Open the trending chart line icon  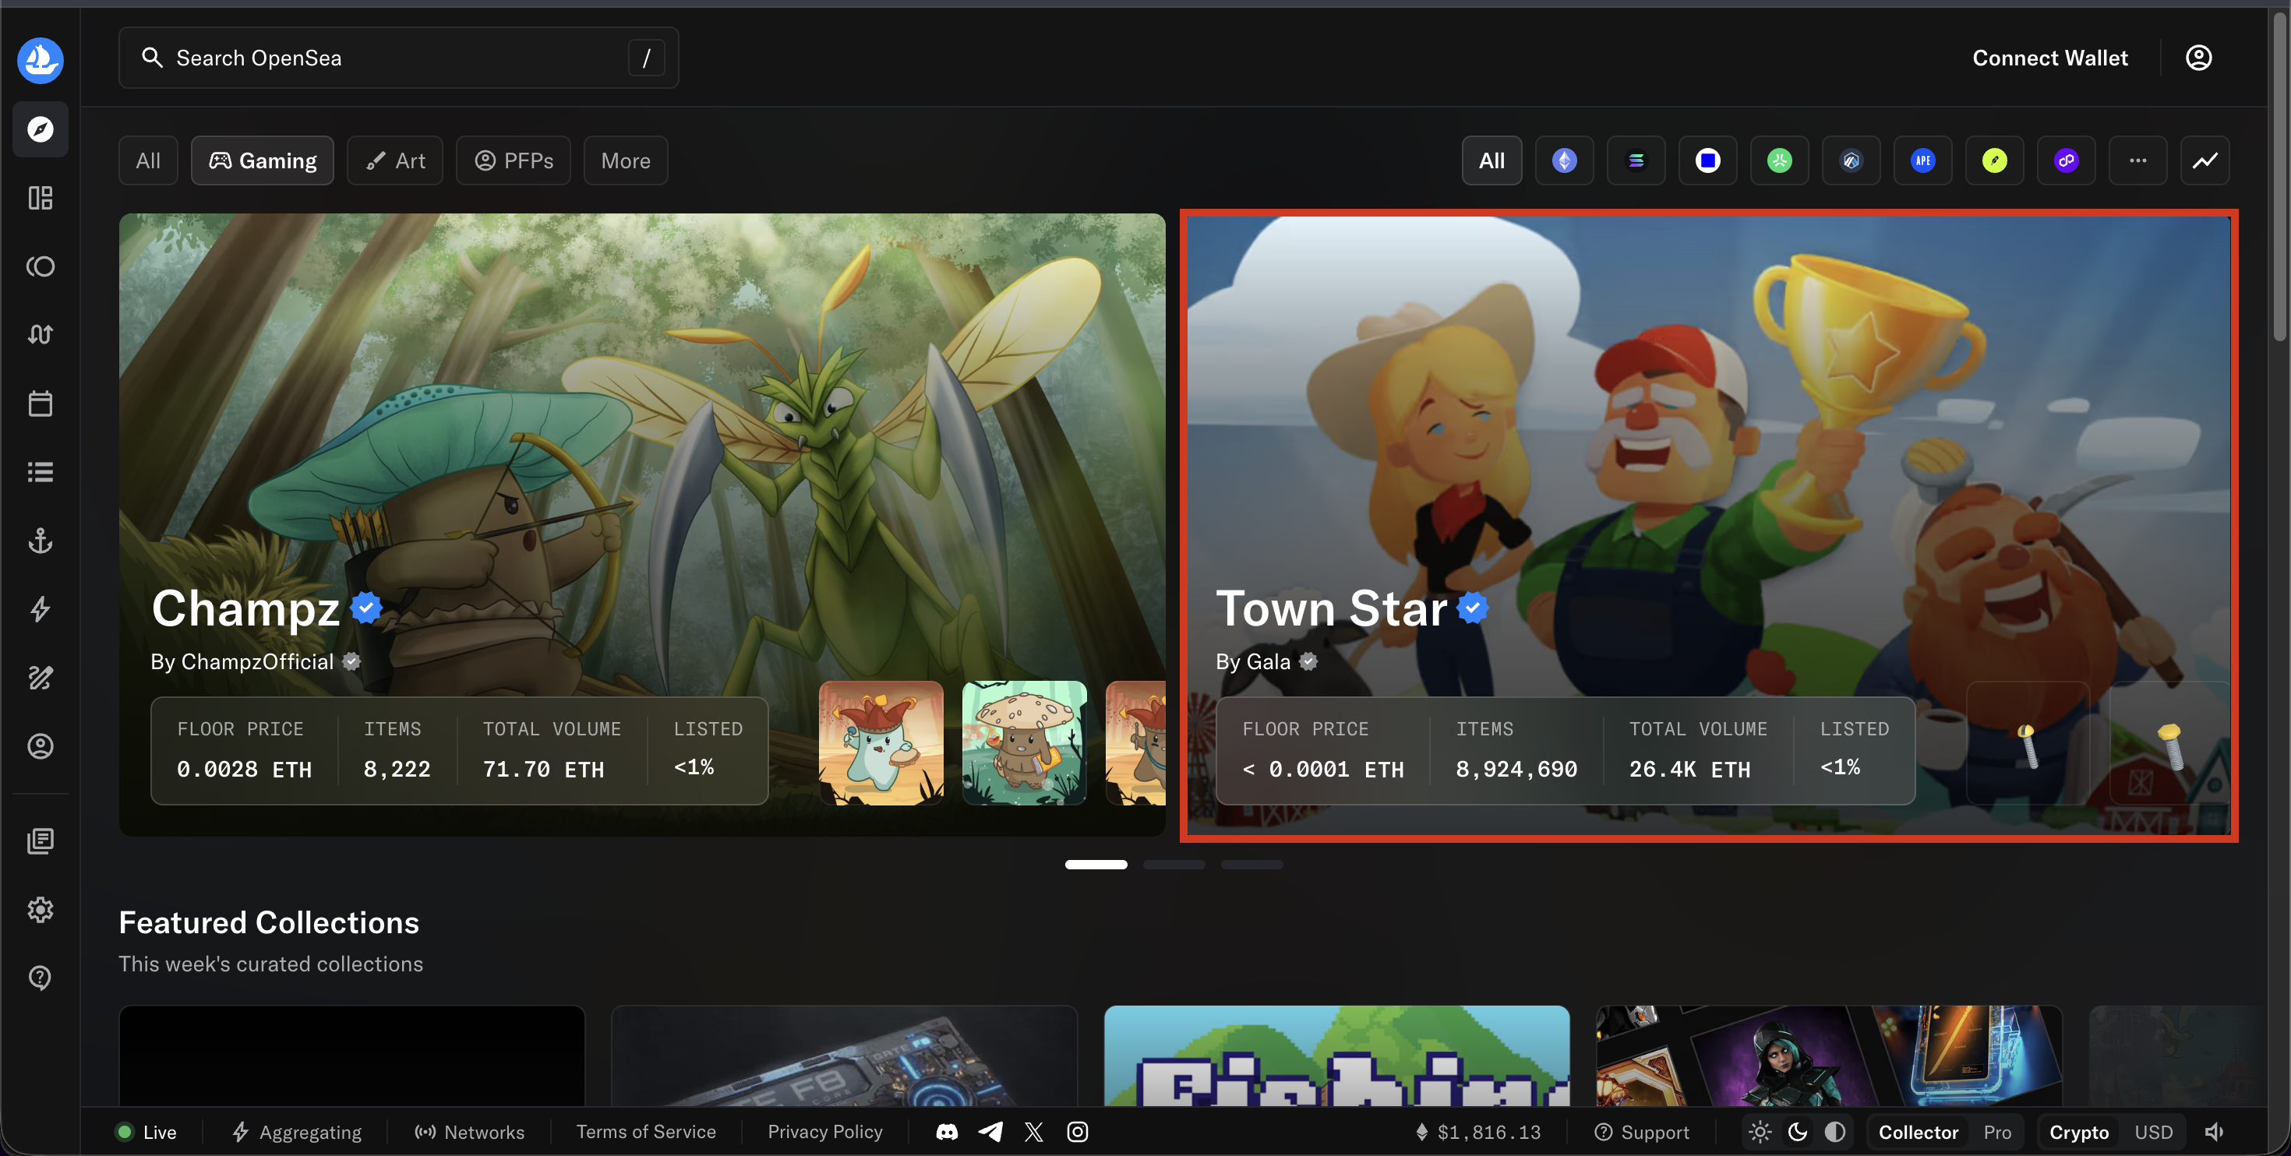pos(2205,161)
